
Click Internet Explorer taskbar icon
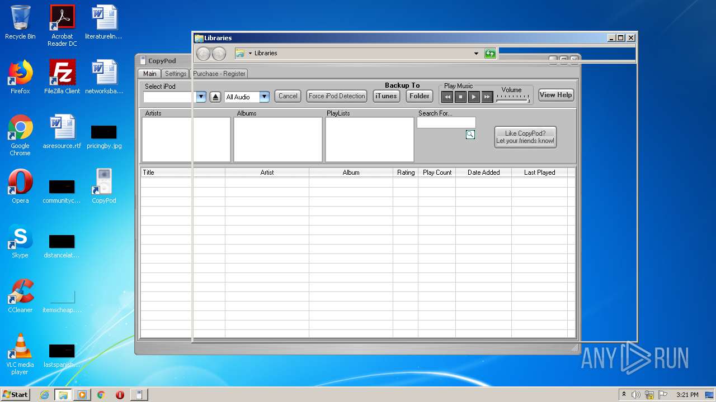[x=44, y=395]
